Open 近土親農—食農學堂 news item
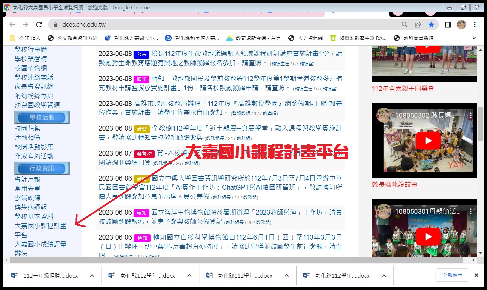 [220, 133]
